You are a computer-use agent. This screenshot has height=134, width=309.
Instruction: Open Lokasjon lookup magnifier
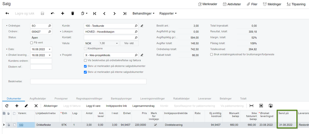136,32
